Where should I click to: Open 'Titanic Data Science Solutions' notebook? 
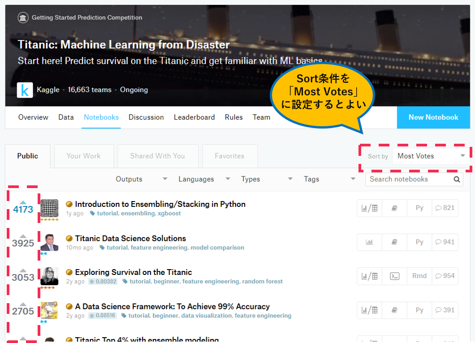click(130, 239)
